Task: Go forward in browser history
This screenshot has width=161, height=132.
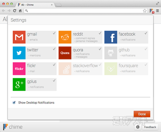Action: [x=9, y=11]
